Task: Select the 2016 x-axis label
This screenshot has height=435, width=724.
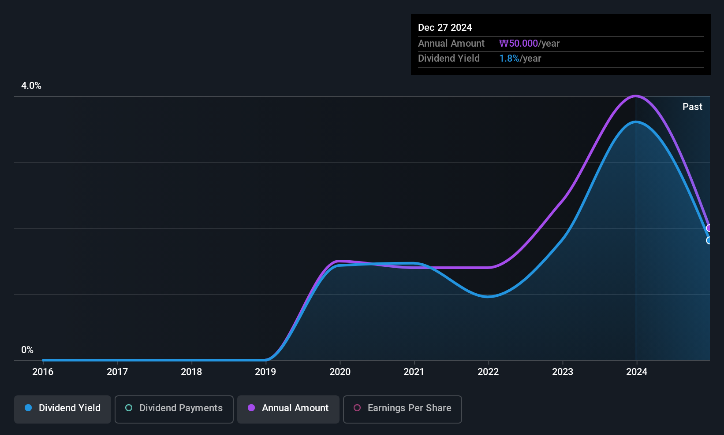Action: (43, 372)
